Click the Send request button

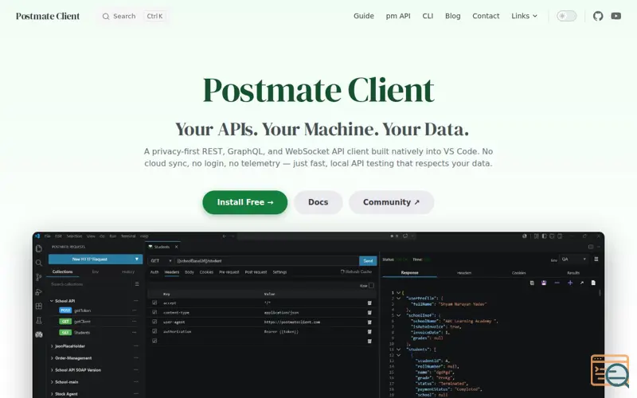[x=368, y=261]
